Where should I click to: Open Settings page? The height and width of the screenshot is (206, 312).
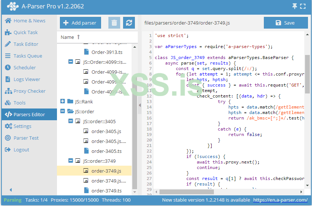click(x=29, y=126)
